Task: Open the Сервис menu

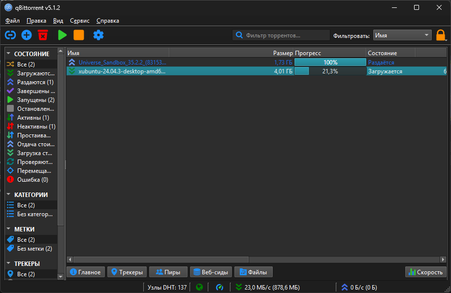Action: [80, 21]
